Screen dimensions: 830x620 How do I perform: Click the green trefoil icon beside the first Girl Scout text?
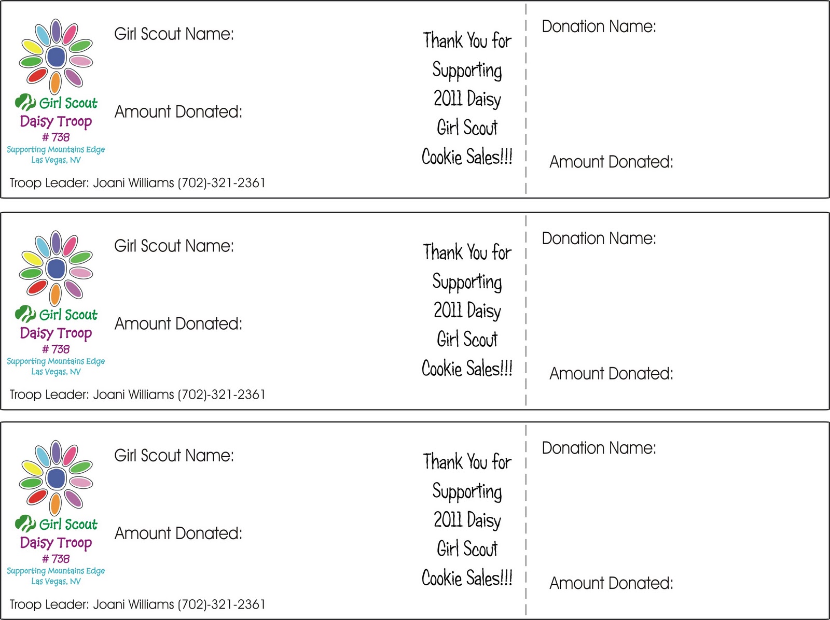[x=25, y=102]
